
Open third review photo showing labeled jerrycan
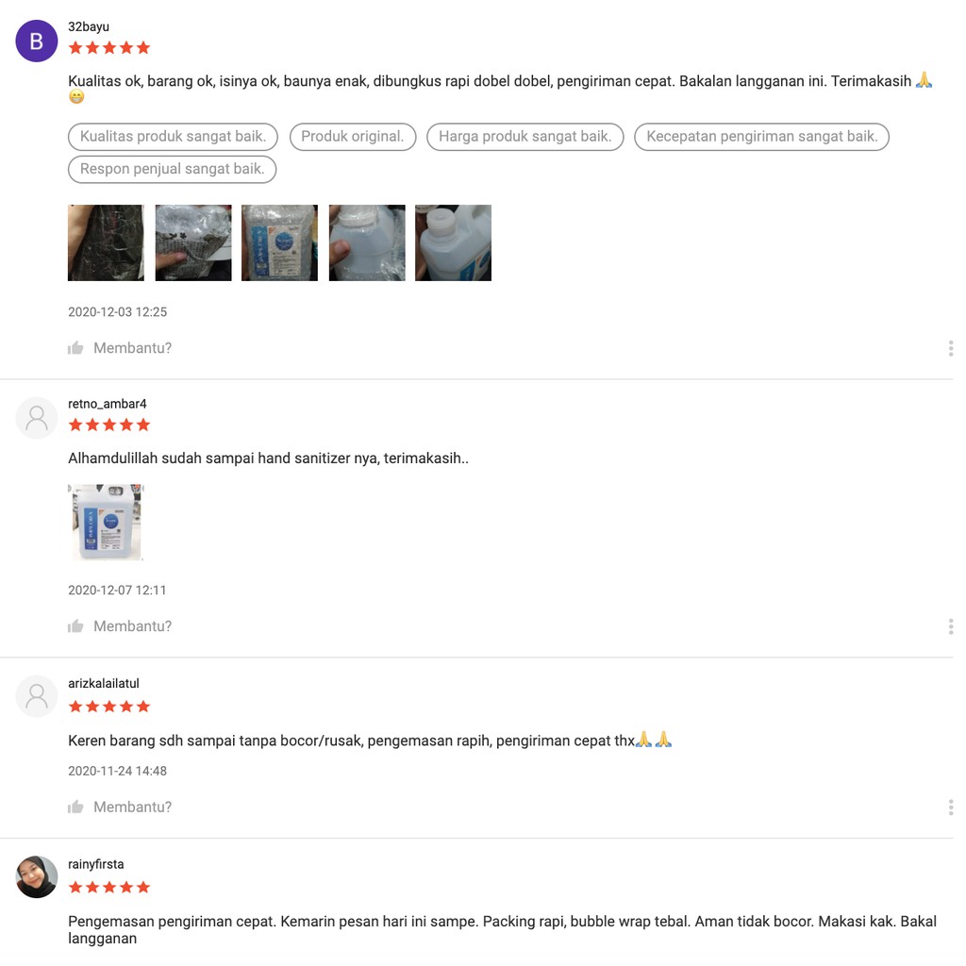(279, 242)
